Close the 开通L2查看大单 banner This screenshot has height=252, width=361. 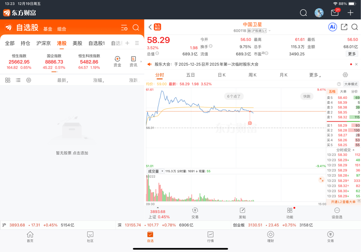[x=359, y=201]
